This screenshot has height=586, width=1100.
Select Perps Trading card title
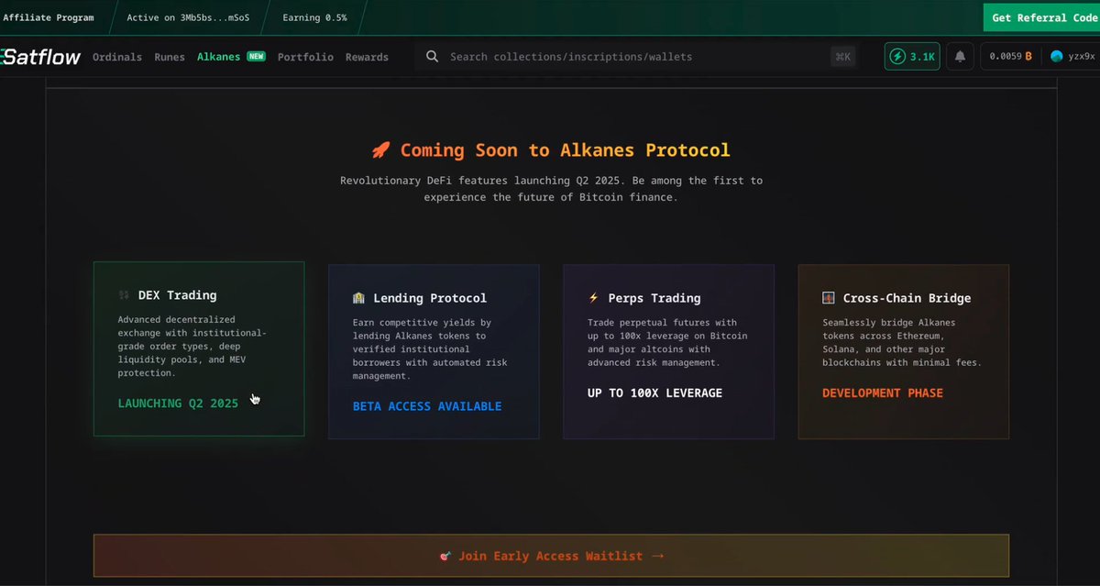(x=654, y=298)
